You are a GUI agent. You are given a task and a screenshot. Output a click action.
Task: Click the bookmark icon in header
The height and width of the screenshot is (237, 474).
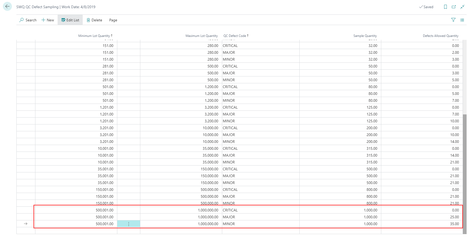pos(445,7)
